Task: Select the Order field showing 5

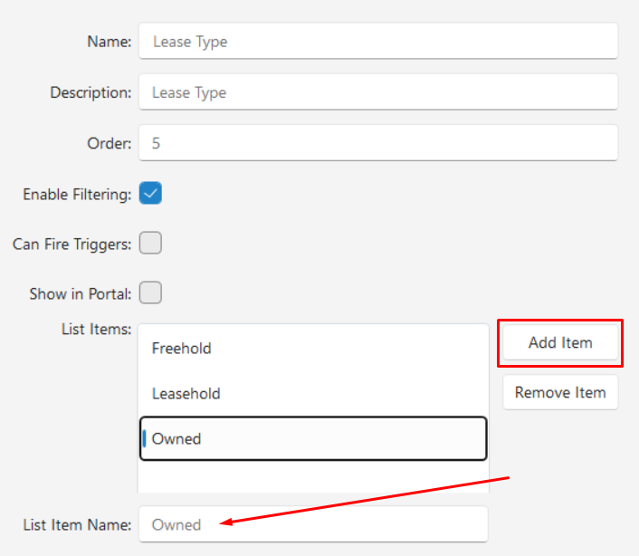Action: point(378,143)
